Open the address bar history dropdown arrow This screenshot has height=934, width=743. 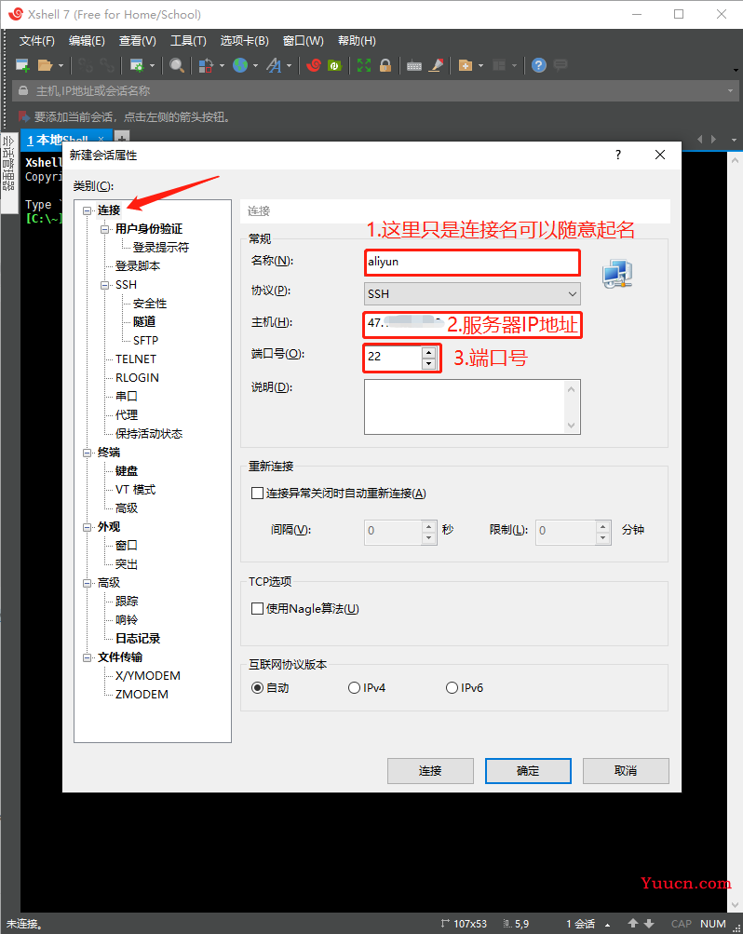click(x=731, y=91)
